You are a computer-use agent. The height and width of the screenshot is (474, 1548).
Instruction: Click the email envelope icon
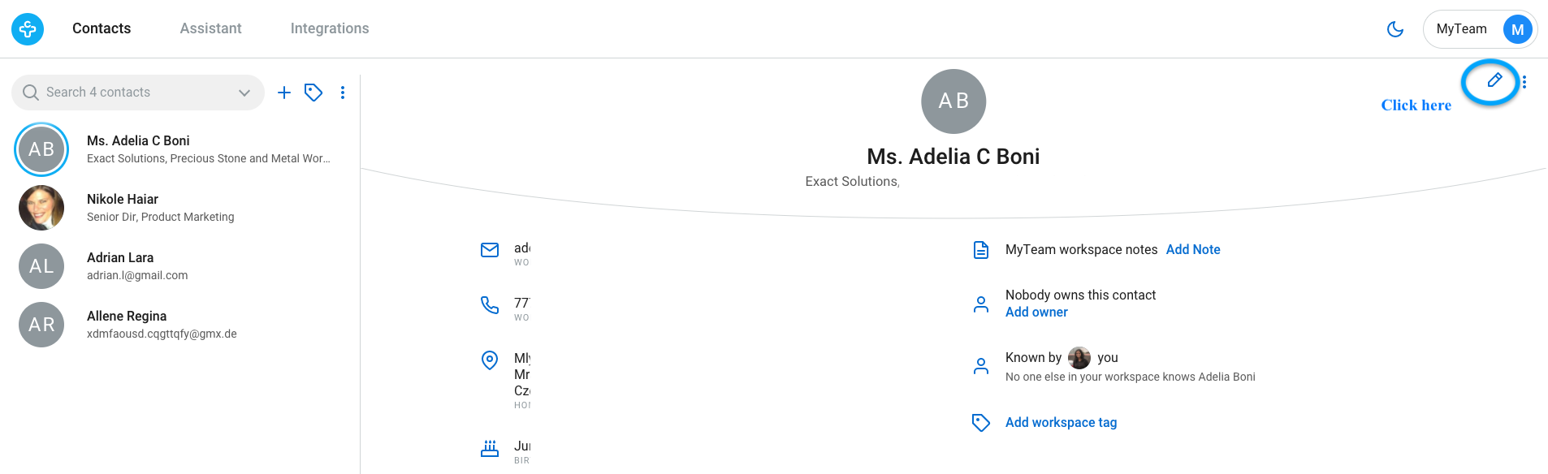[490, 250]
